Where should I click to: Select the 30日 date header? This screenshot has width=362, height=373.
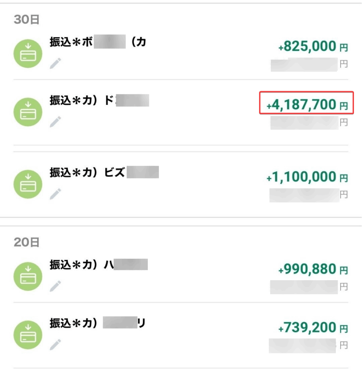(26, 20)
